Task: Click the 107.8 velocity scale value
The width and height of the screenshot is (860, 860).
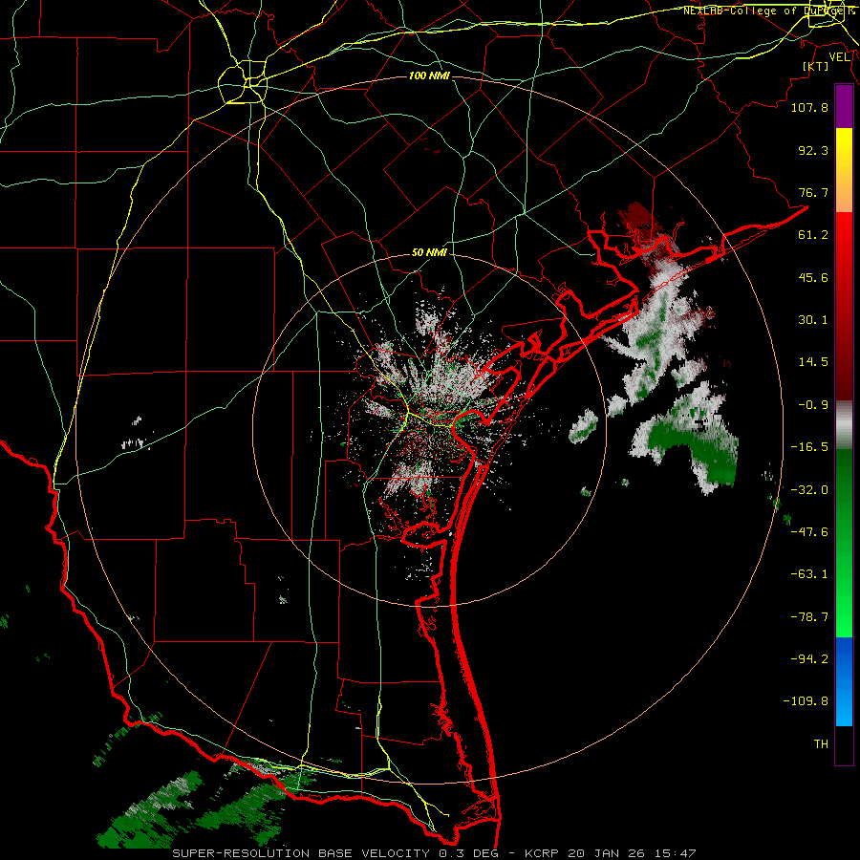Action: [x=809, y=107]
